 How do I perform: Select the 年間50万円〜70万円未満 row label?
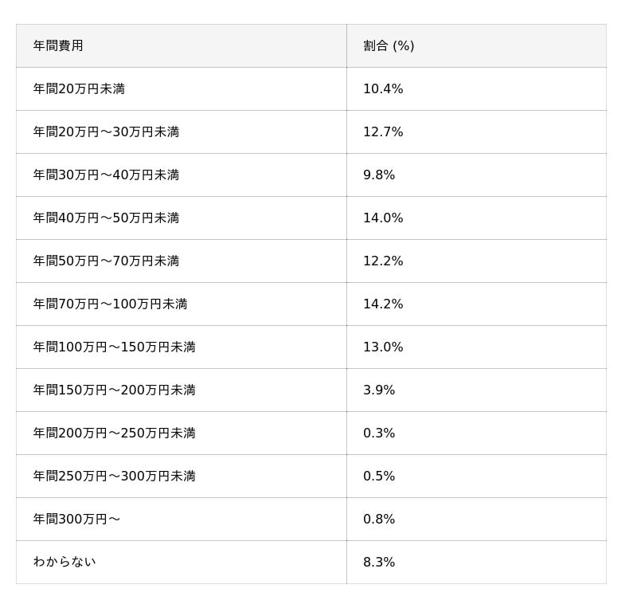pos(106,261)
